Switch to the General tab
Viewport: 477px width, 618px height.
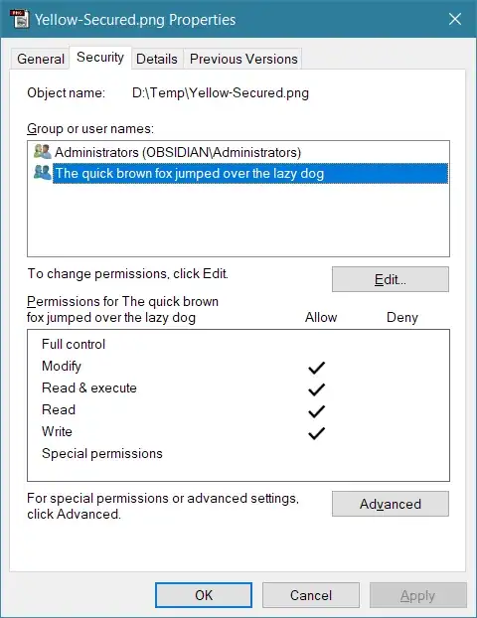(x=41, y=59)
